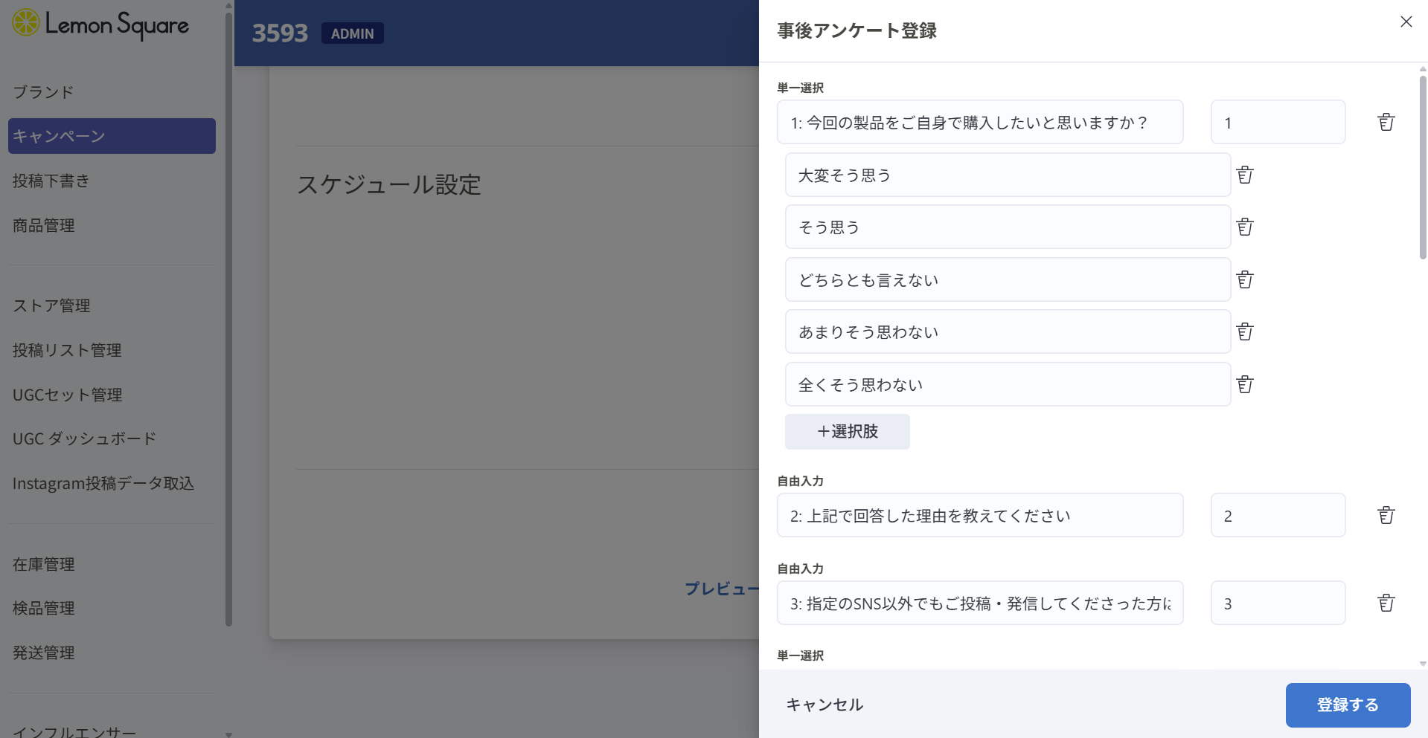The height and width of the screenshot is (738, 1428).
Task: Edit the question 1 text field
Action: click(x=979, y=123)
